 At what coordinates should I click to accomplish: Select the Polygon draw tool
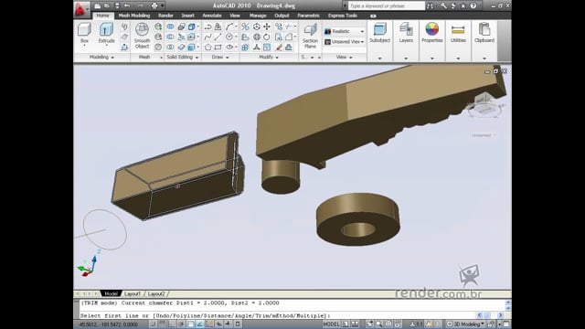[208, 48]
